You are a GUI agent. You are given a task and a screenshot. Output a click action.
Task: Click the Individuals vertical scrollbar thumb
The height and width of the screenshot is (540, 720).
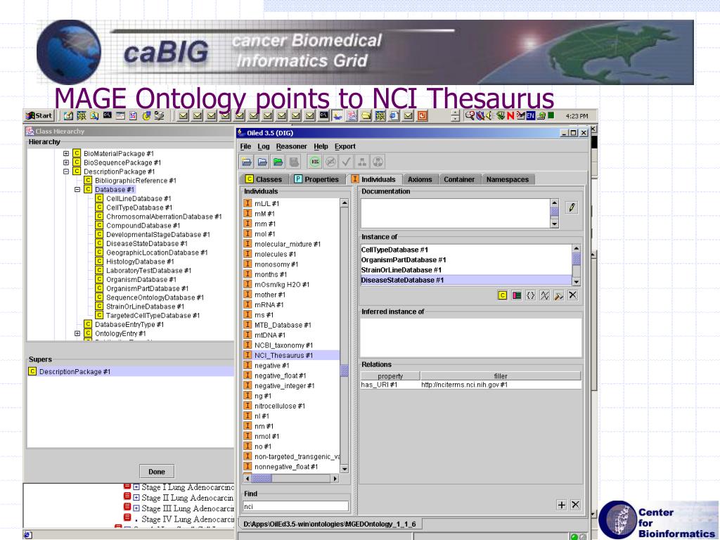(345, 371)
